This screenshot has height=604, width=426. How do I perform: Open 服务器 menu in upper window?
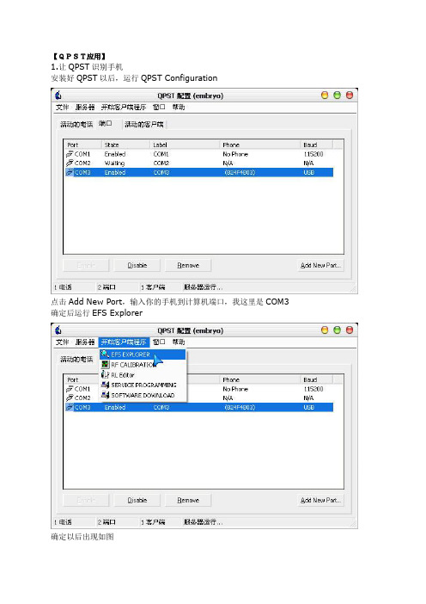(85, 107)
